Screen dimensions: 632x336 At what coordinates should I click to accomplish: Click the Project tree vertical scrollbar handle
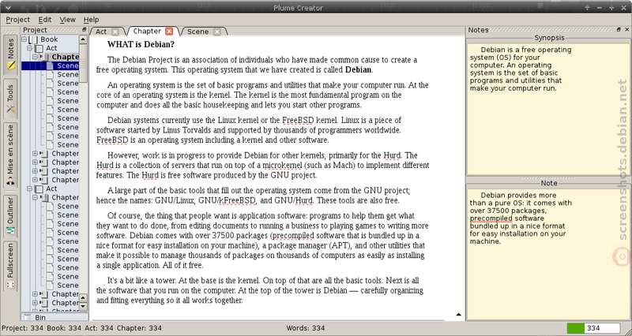[83, 63]
